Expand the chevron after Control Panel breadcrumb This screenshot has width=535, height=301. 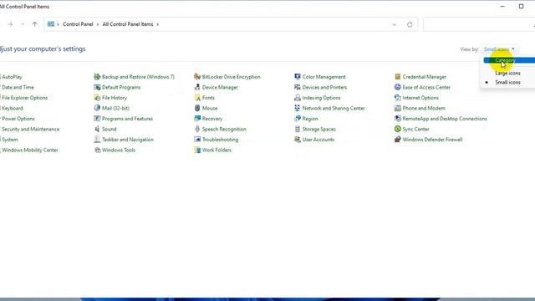pos(98,24)
